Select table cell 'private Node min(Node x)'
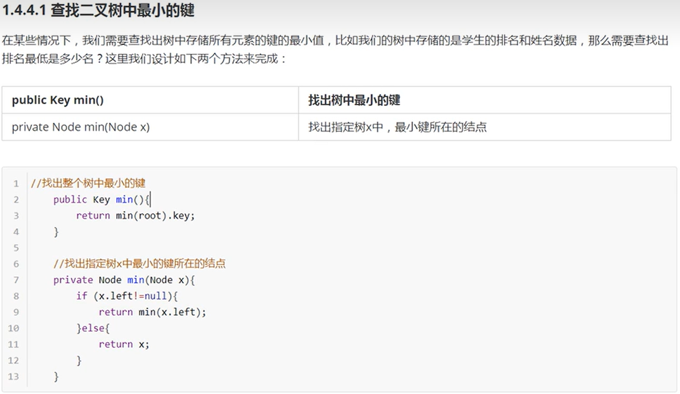 [x=150, y=127]
